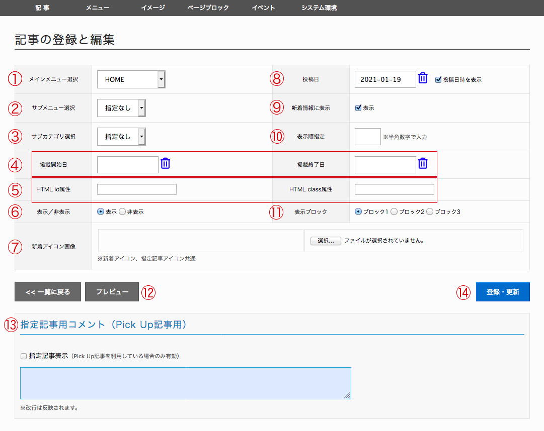The image size is (544, 431).
Task: Toggle 投稿日時を表示 checkbox
Action: 438,79
